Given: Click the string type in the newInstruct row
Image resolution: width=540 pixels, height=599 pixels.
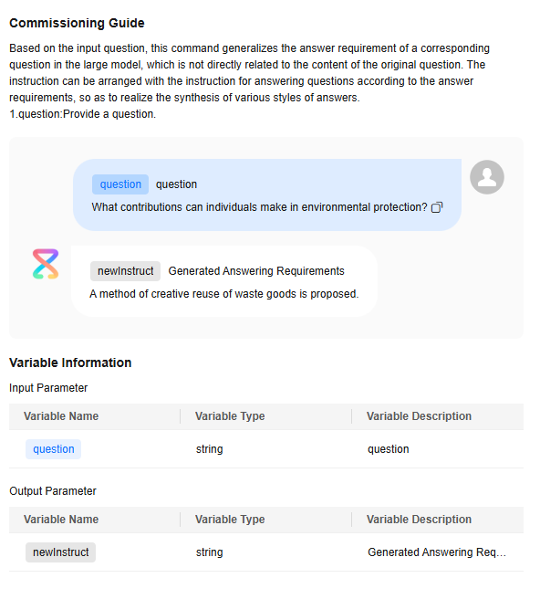Looking at the screenshot, I should click(x=209, y=552).
